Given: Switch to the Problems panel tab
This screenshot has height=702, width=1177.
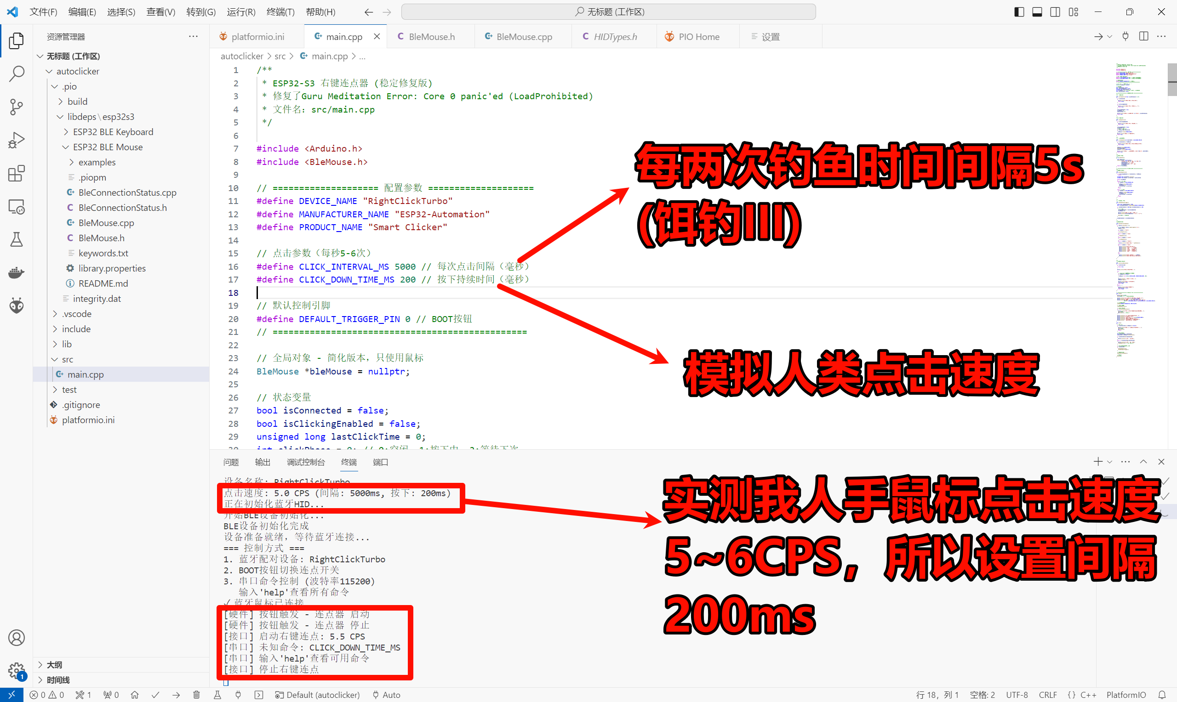Looking at the screenshot, I should [231, 462].
